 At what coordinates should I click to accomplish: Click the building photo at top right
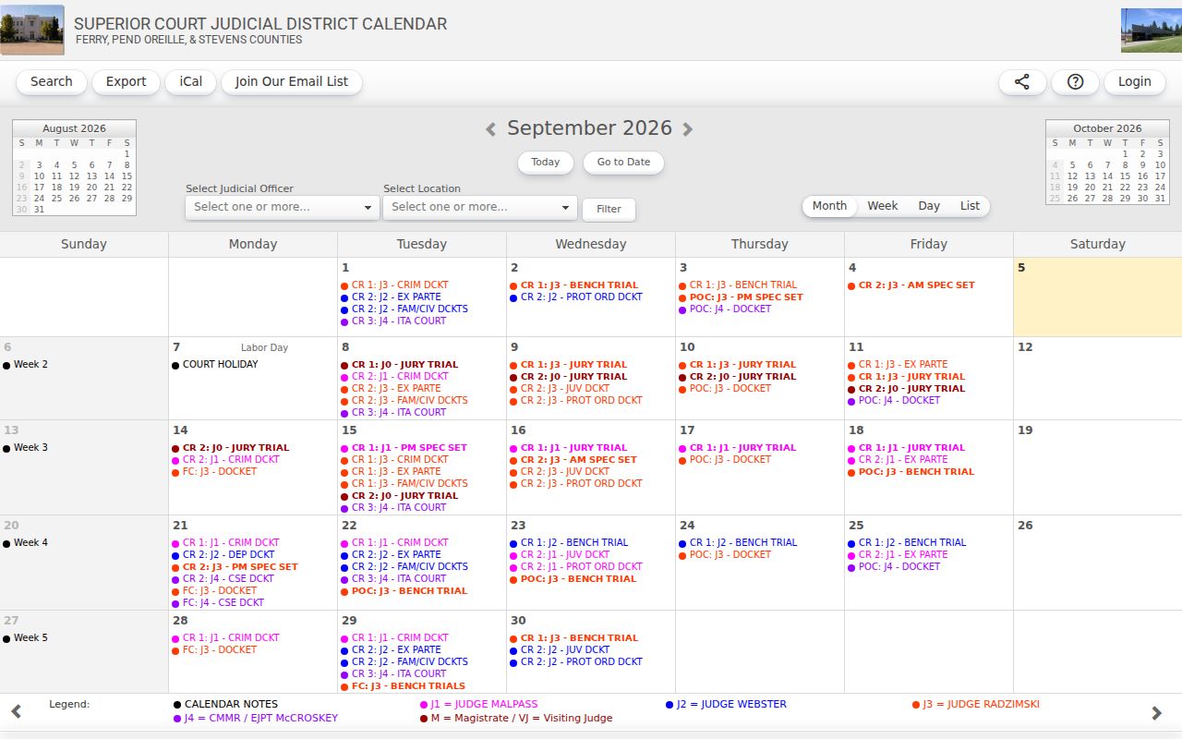point(1152,30)
